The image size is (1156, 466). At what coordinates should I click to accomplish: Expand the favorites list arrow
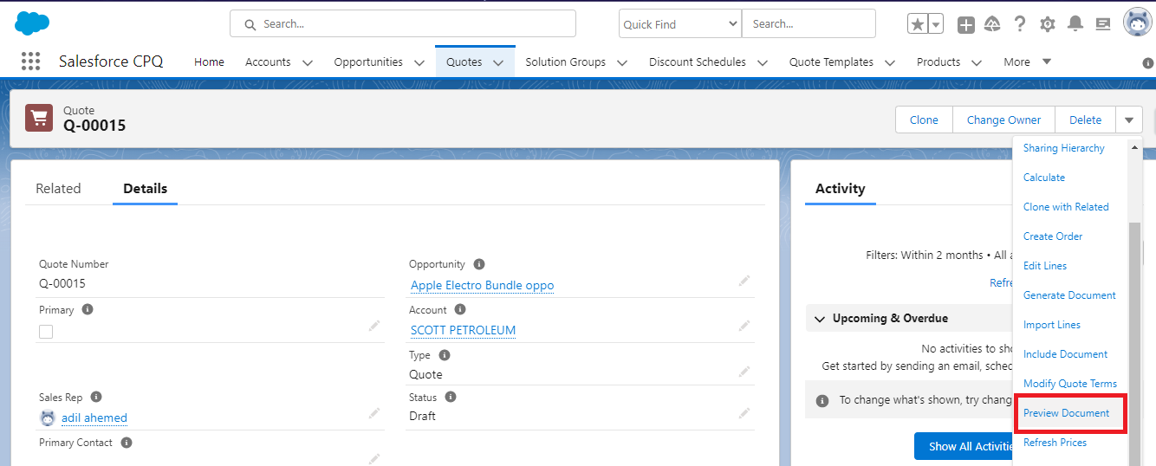pos(936,24)
